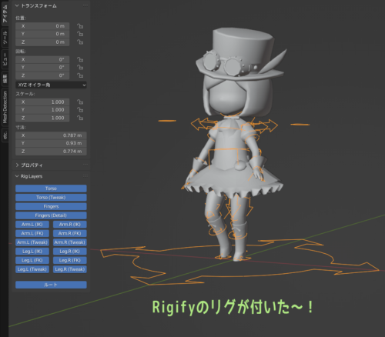Toggle the Arm.R (FK) layer
Screen dimensions: 385x337
70,233
